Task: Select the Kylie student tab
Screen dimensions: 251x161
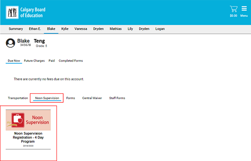Action: [x=65, y=29]
